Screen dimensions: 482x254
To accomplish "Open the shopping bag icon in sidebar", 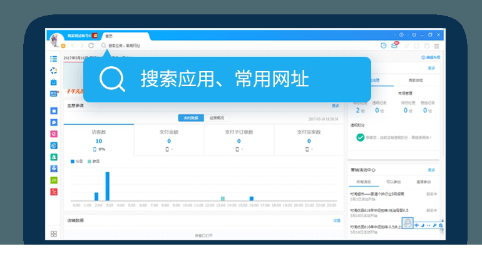I will coord(54,82).
